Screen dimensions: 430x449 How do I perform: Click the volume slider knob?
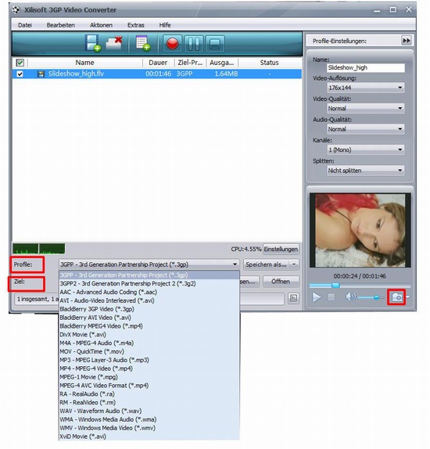(x=377, y=298)
